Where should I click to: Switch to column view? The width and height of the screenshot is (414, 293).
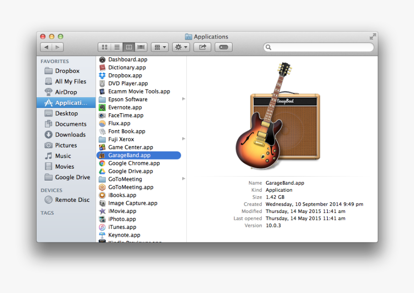tap(129, 47)
